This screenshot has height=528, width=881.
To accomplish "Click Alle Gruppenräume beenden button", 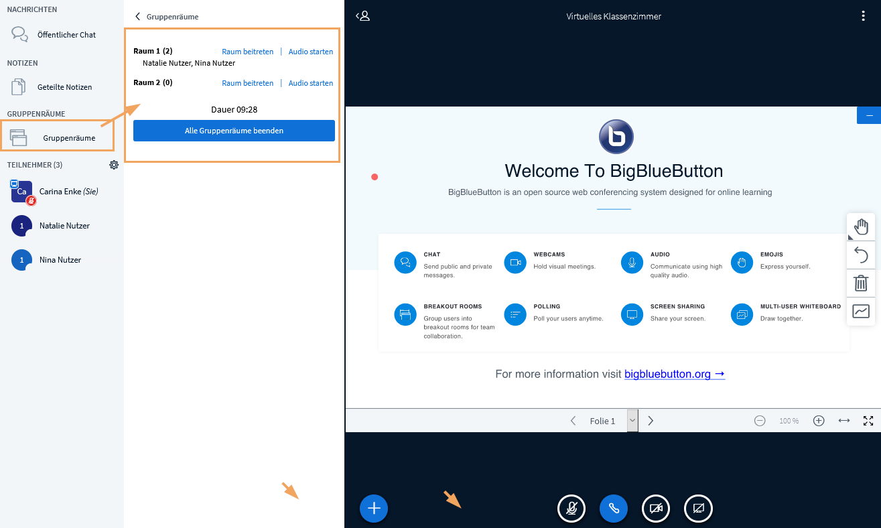I will [234, 131].
